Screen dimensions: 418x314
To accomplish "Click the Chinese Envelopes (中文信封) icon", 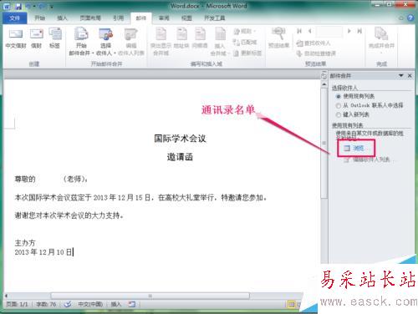I will (16, 38).
